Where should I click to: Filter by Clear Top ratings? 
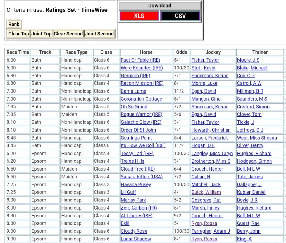(x=18, y=34)
